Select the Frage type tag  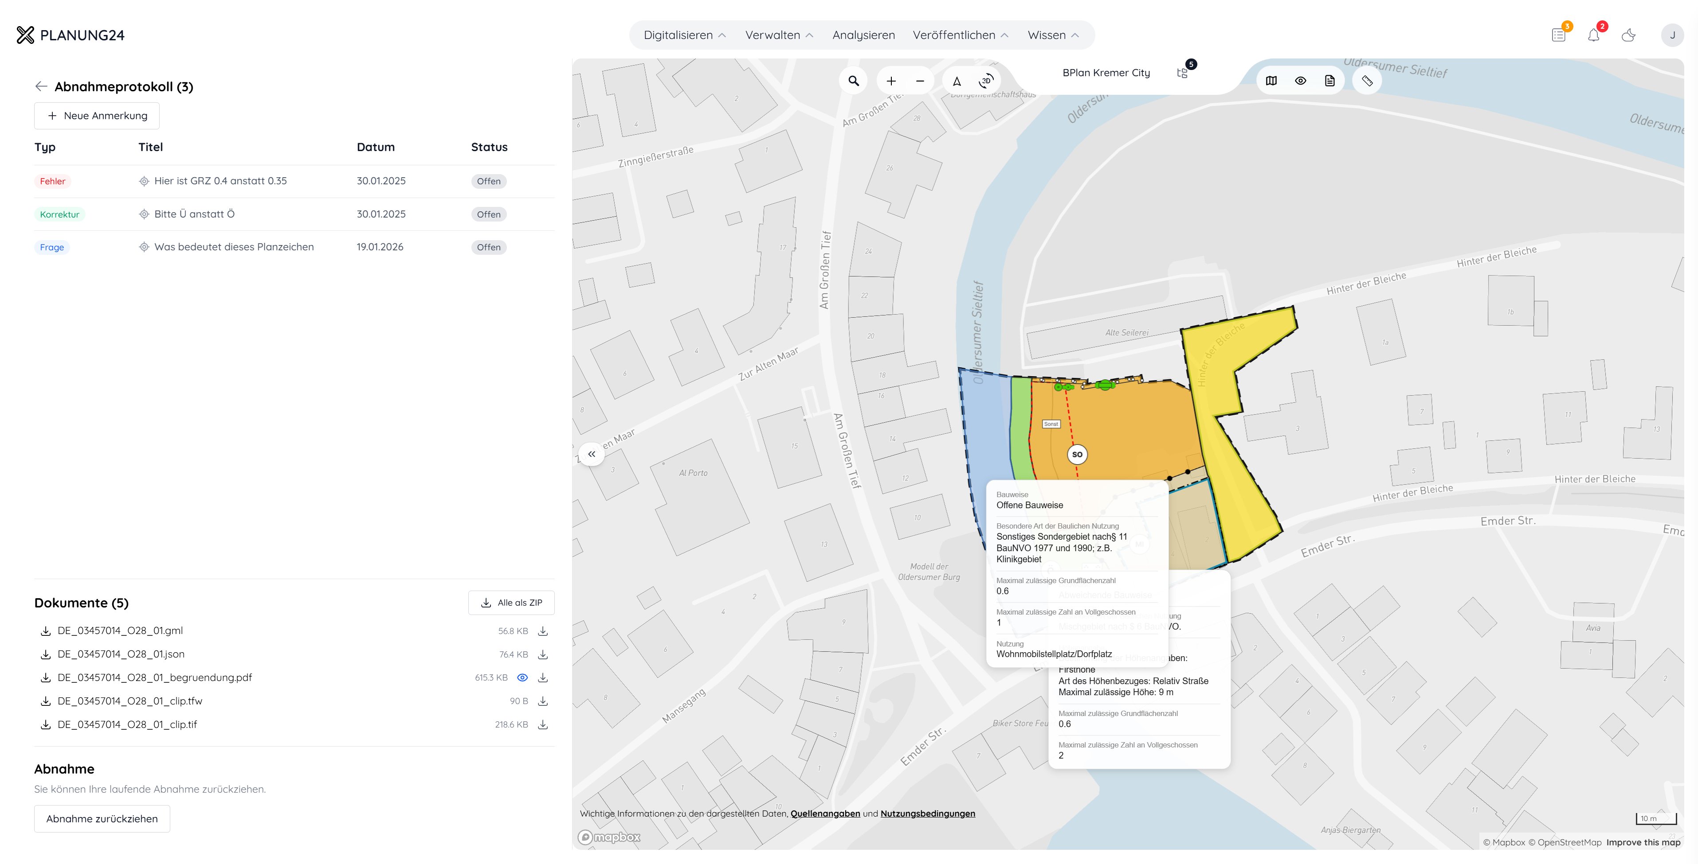tap(52, 247)
